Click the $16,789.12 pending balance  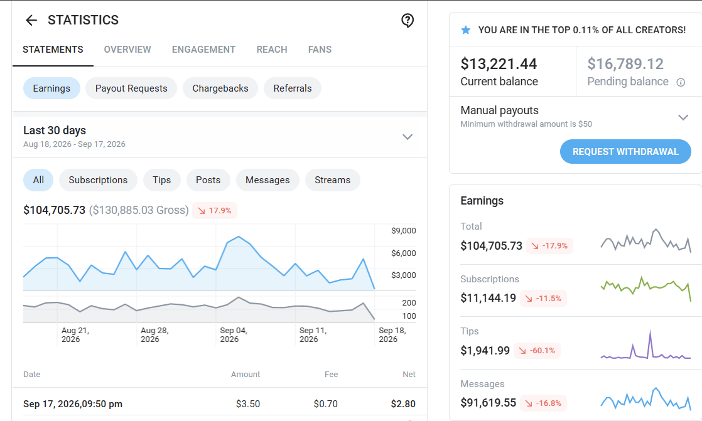pos(625,64)
